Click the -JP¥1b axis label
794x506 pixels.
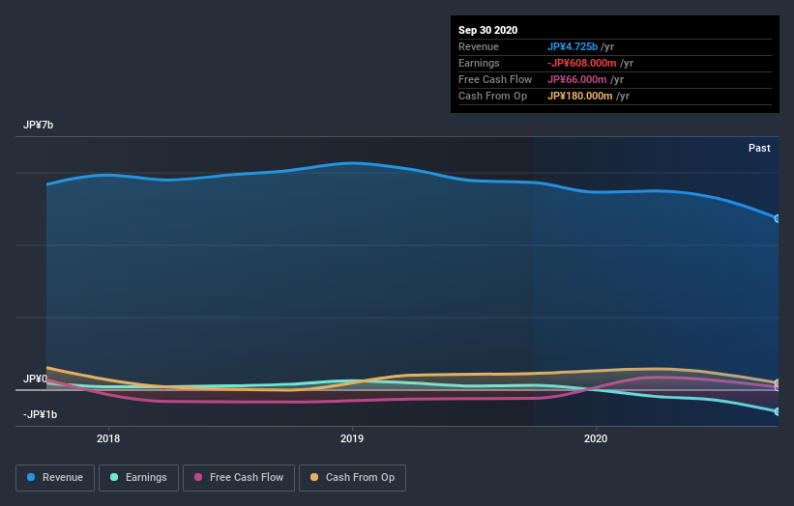(40, 414)
